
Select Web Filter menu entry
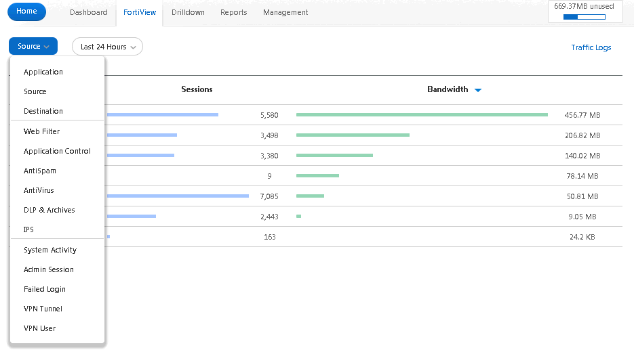(x=41, y=131)
